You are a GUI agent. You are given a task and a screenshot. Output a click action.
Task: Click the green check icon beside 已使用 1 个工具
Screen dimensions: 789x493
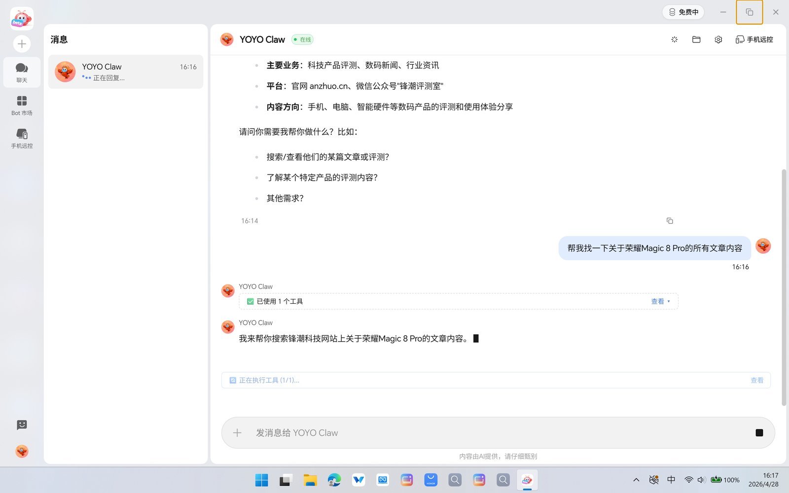pos(251,301)
